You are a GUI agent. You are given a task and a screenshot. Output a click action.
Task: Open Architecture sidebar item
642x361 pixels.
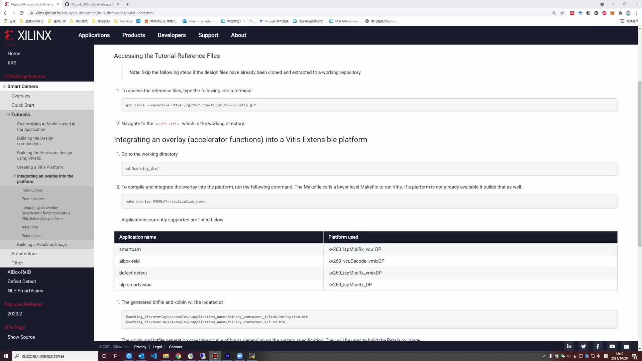[x=24, y=254]
